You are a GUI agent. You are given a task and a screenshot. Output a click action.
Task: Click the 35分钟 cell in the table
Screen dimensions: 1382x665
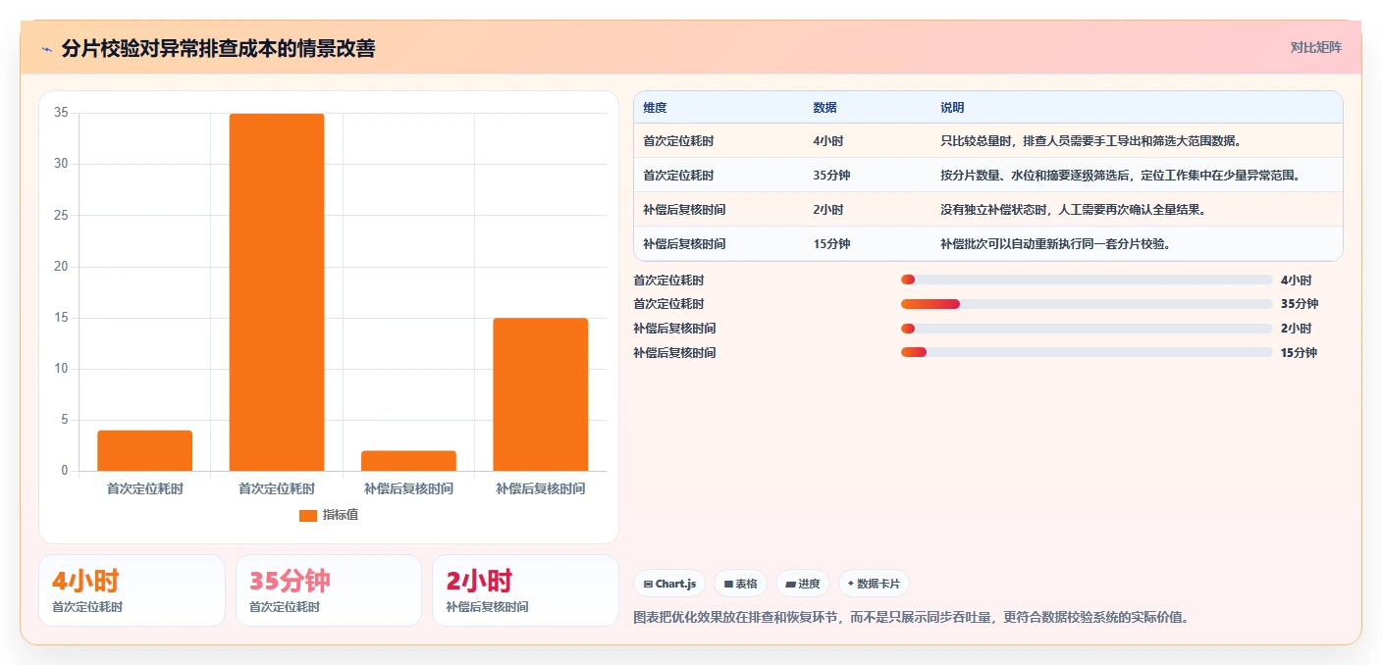coord(831,176)
